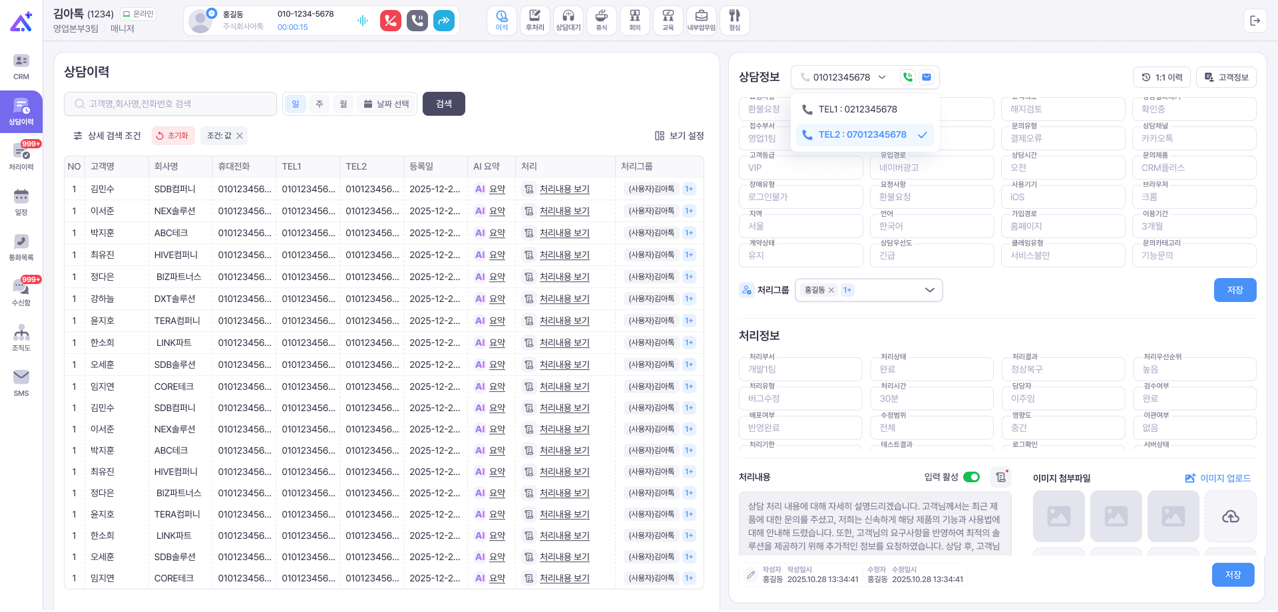Screen dimensions: 1278x612
Task: Toggle the 입력 활성 switch
Action: click(x=971, y=477)
